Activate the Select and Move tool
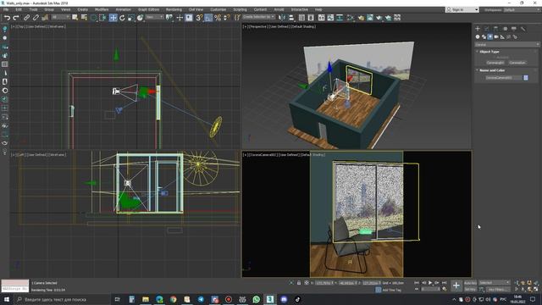Image resolution: width=542 pixels, height=305 pixels. coord(113,17)
